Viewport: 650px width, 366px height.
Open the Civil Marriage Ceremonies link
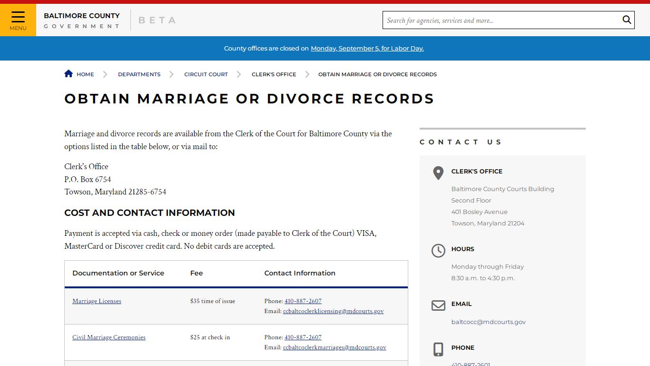point(109,337)
